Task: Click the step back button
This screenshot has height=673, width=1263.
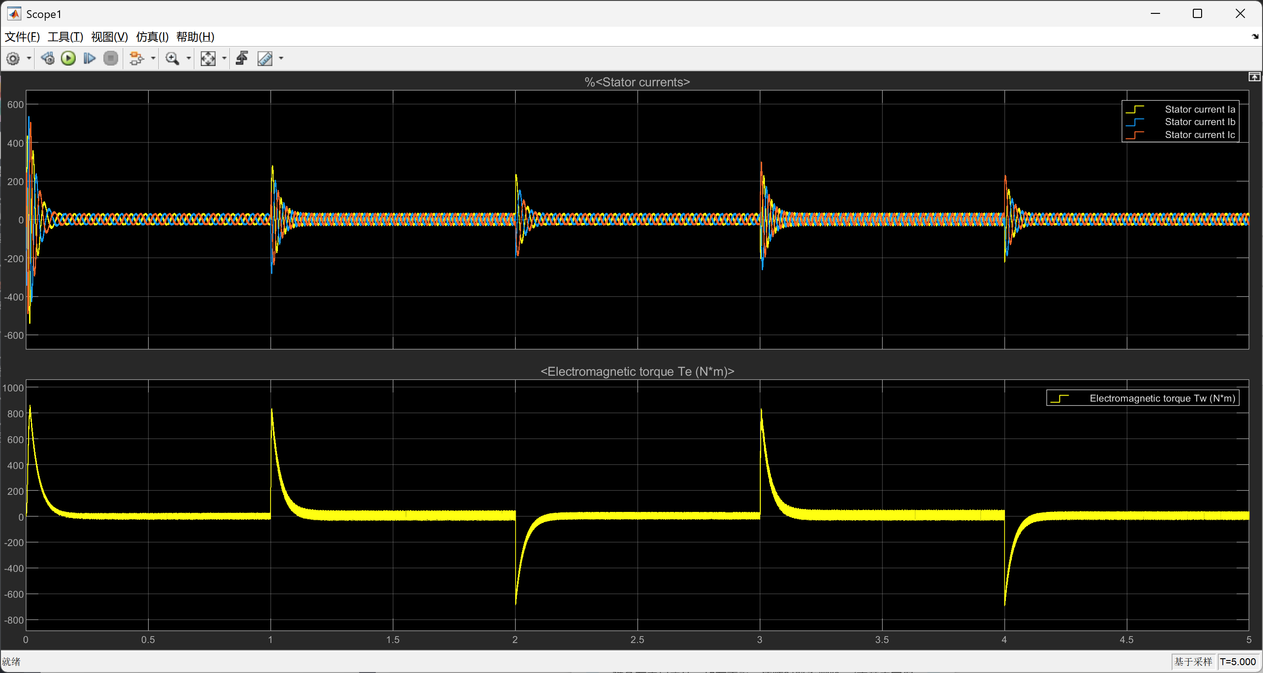Action: click(48, 59)
